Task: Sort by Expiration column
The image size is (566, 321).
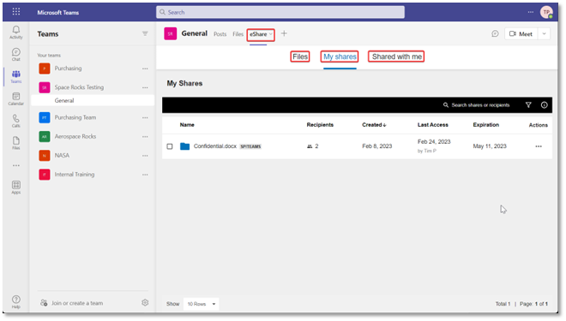Action: click(486, 125)
